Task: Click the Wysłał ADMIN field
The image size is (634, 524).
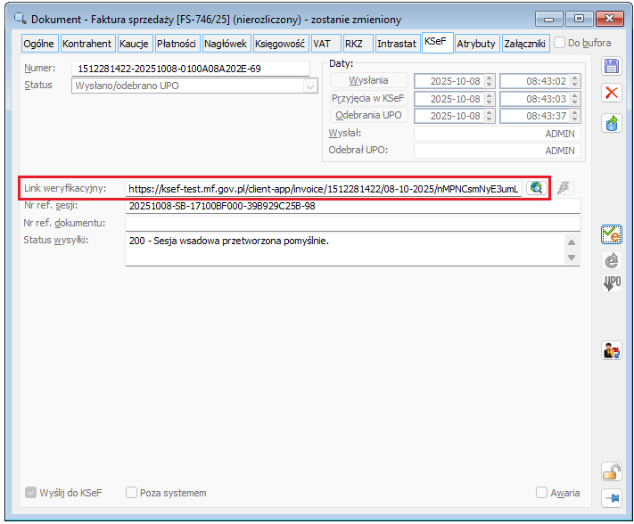Action: 498,134
